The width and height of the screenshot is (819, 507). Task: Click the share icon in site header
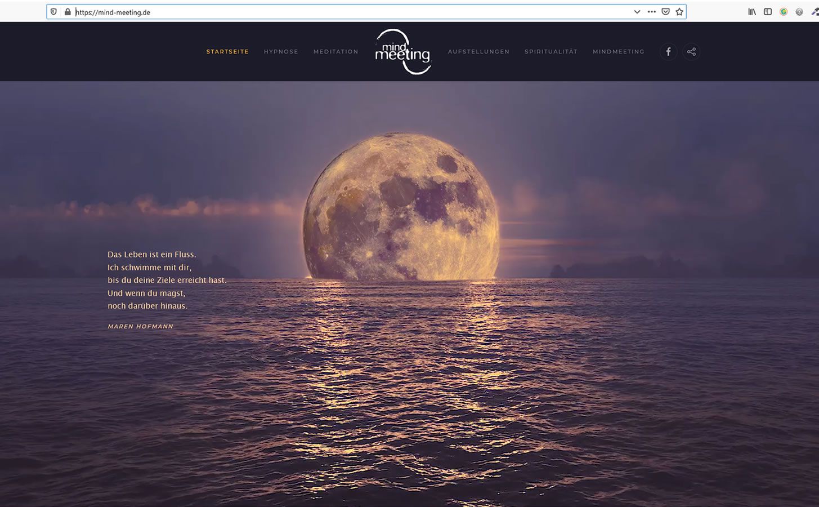(691, 52)
